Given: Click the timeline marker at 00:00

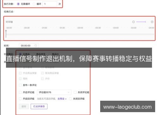Looking at the screenshot, I should 6,34.
